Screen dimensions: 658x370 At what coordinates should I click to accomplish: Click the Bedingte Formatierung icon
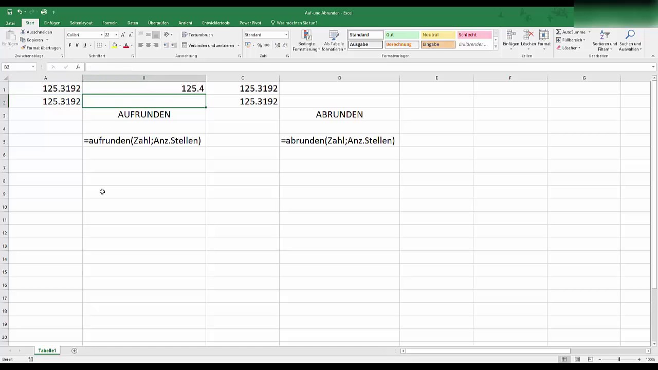point(307,35)
